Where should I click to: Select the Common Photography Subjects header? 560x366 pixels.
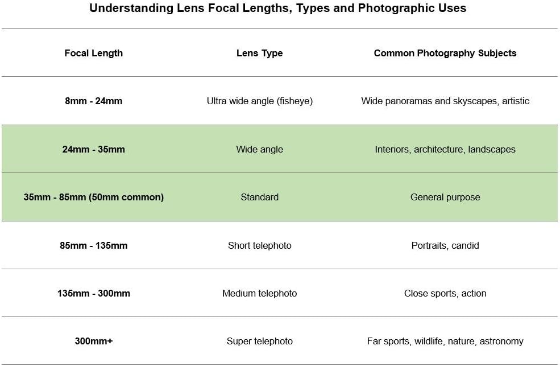445,53
